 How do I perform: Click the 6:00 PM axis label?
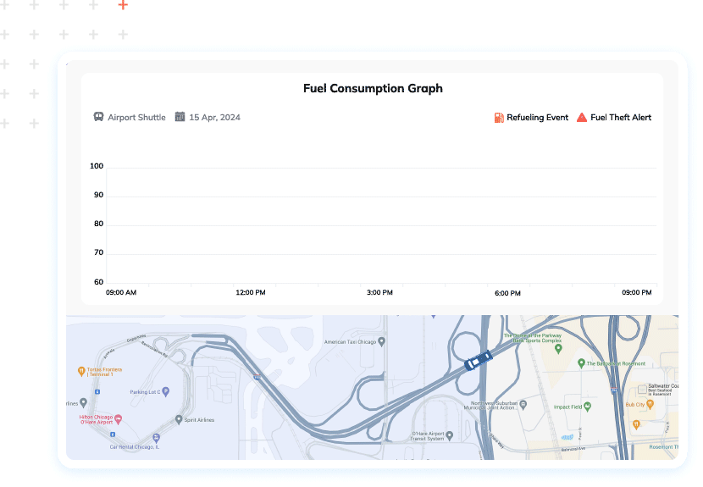[507, 293]
